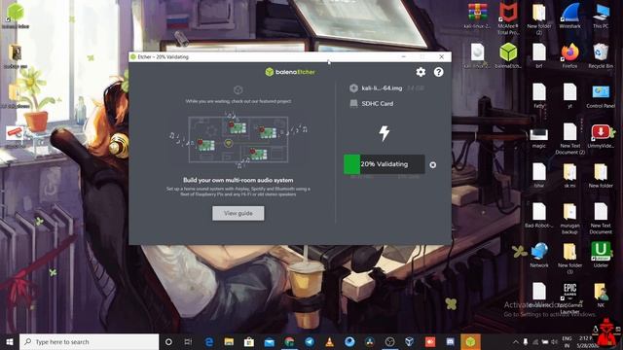623x350 pixels.
Task: Launch UmmyVideo downloader desktop icon
Action: coord(601,136)
